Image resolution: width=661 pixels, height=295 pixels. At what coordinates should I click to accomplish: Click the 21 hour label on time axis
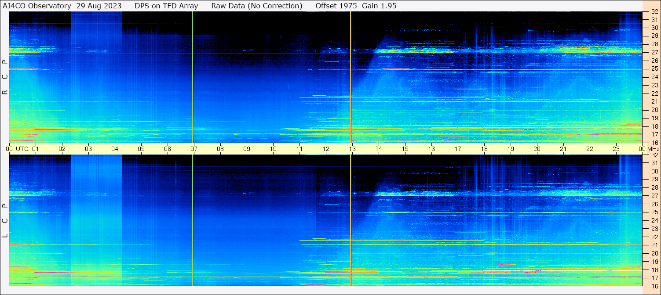(x=563, y=149)
